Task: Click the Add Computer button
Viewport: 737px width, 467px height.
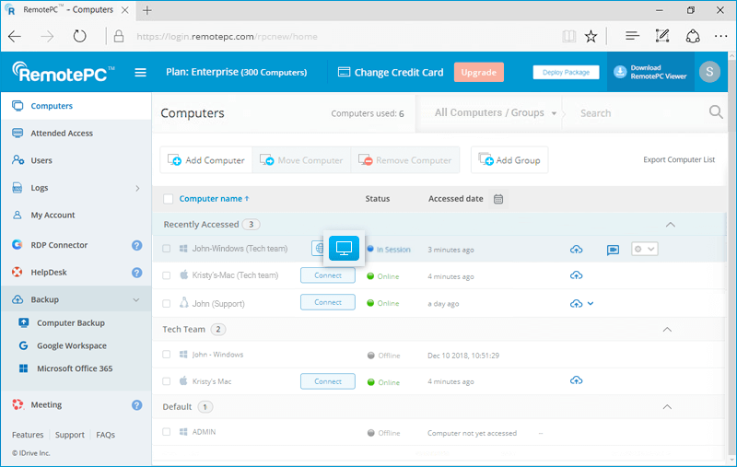Action: point(206,160)
